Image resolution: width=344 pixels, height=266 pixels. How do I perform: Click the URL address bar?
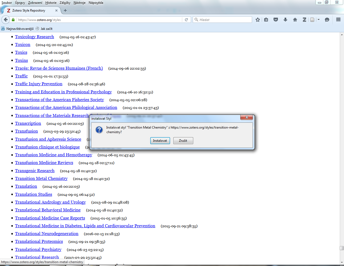point(99,20)
